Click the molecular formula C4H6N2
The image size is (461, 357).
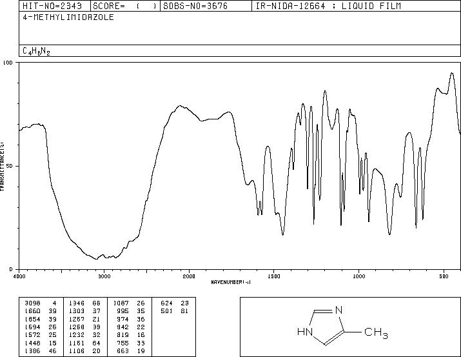[x=36, y=51]
